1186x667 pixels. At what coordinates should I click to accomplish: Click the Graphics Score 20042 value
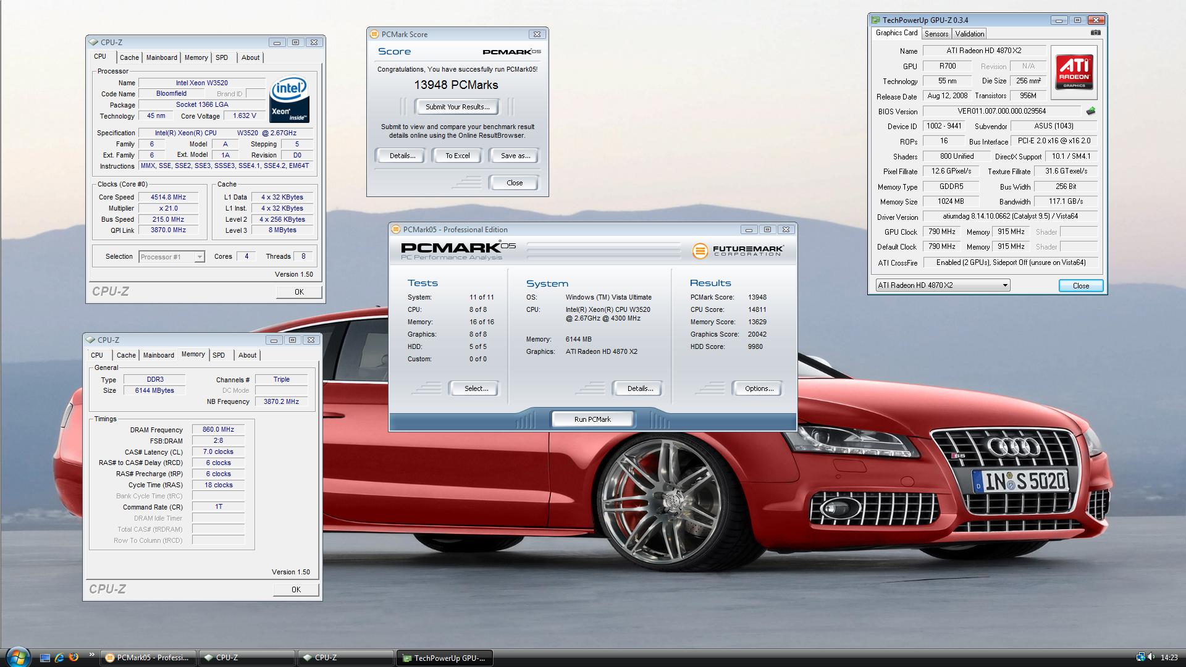tap(757, 334)
